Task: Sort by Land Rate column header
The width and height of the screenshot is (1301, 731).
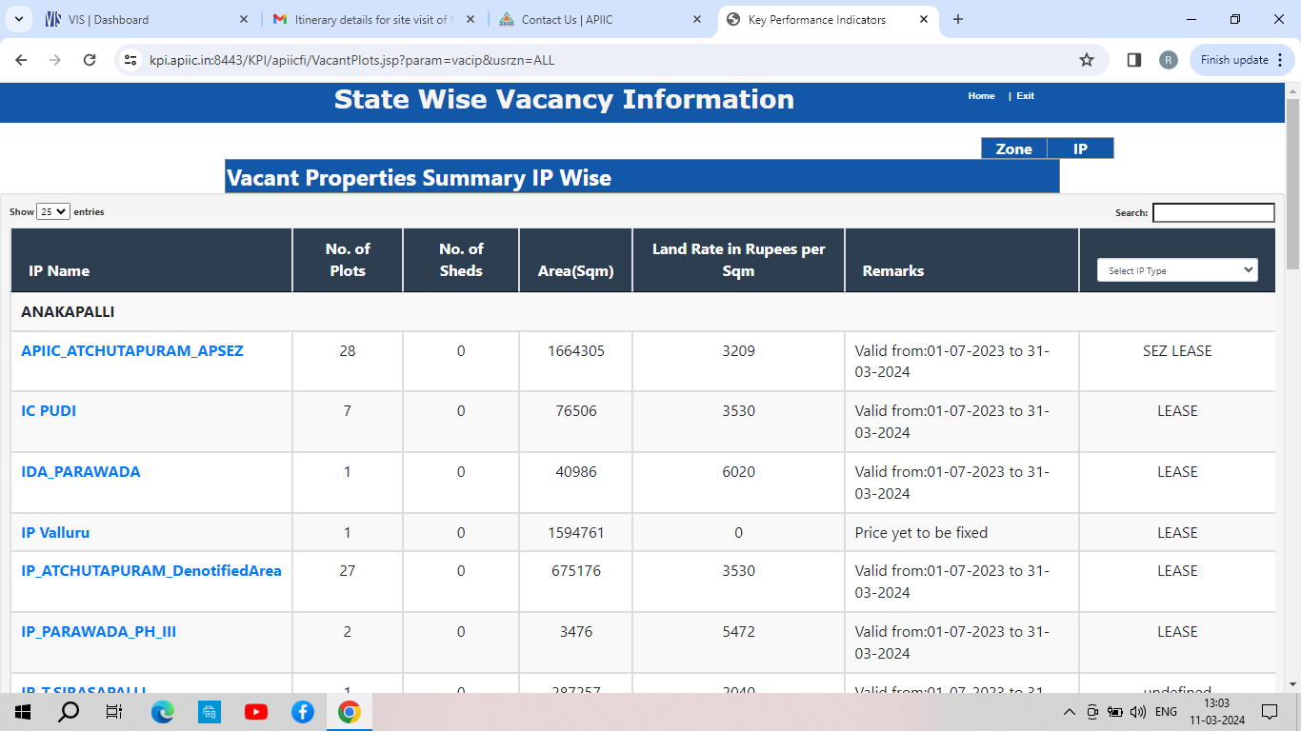Action: tap(738, 260)
